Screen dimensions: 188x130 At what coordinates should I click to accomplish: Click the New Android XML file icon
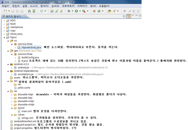pyautogui.click(x=61, y=11)
